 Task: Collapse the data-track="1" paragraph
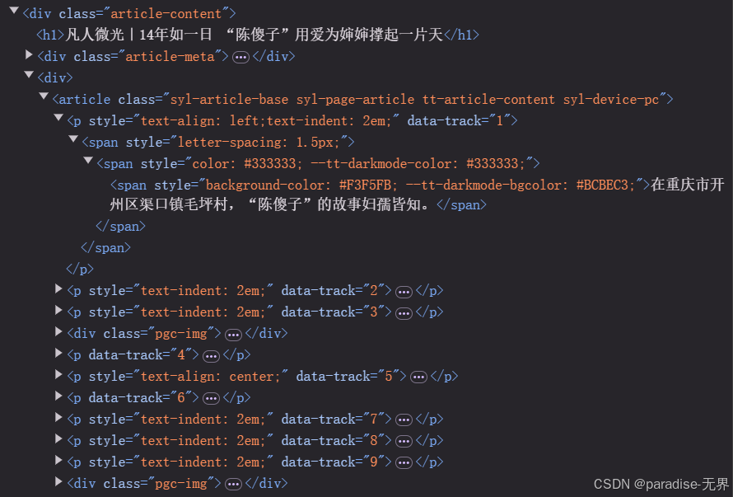[58, 118]
